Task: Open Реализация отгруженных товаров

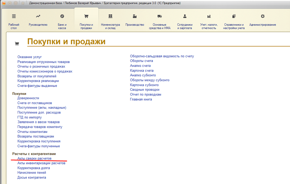Action: coord(43,62)
